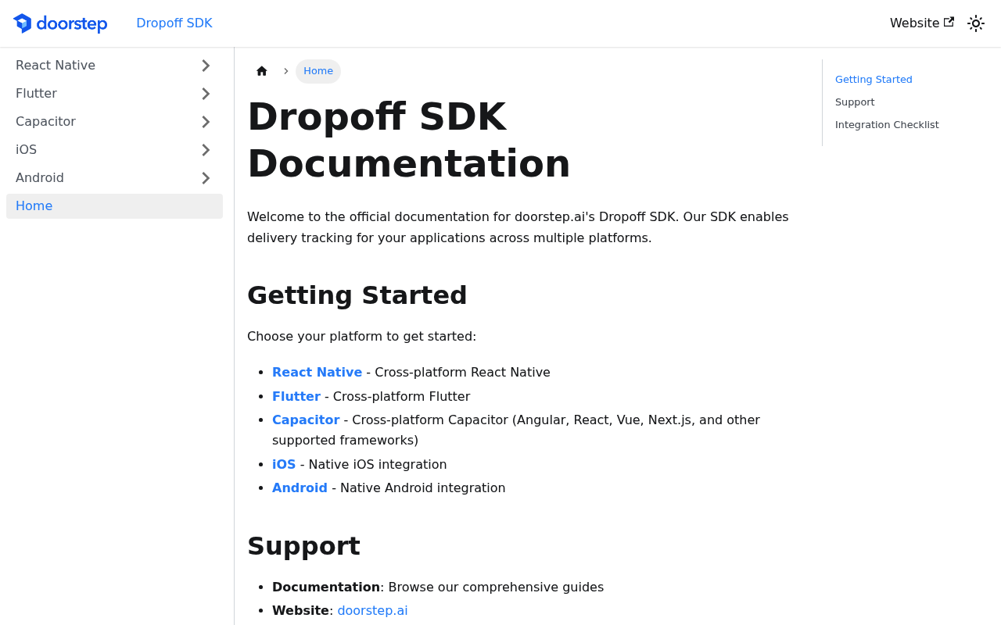Open the doorstep.ai website link

click(372, 611)
